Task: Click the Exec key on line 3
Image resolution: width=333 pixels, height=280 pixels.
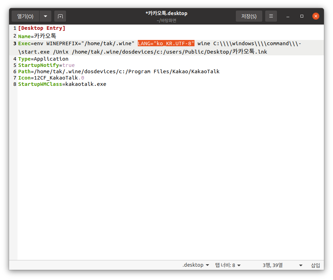Action: pyautogui.click(x=24, y=43)
